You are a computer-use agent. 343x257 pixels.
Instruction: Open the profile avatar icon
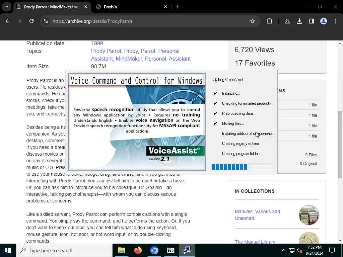[324, 21]
